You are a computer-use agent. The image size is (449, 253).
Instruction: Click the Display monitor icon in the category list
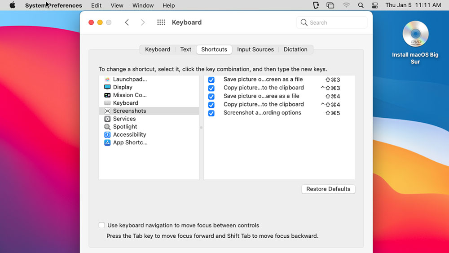(107, 87)
